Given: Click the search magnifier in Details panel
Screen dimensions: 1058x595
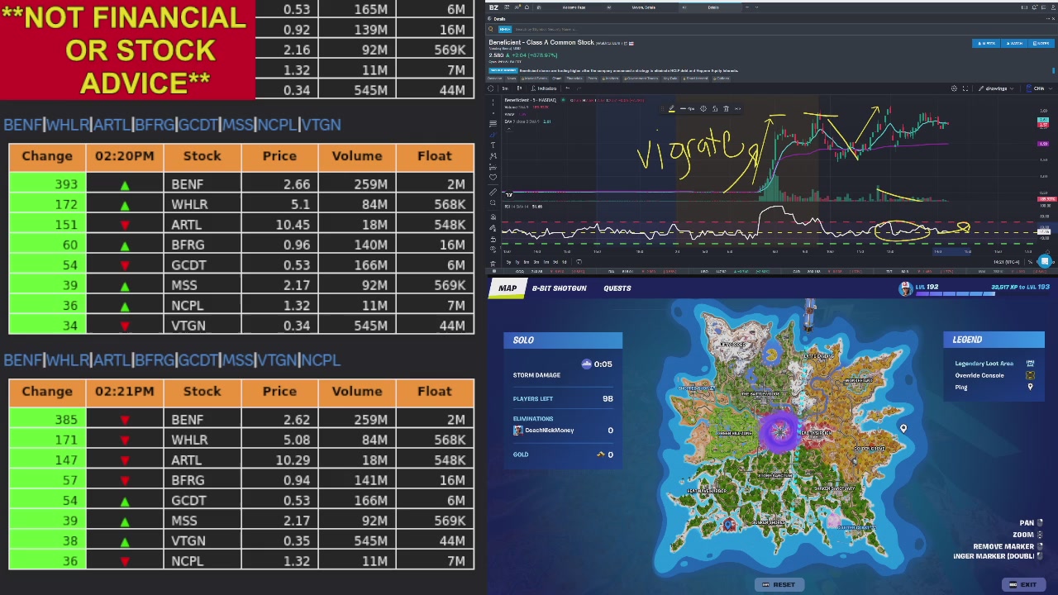Looking at the screenshot, I should pos(491,29).
